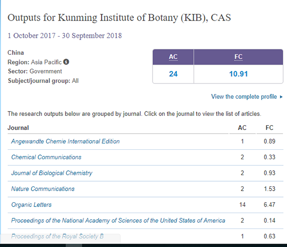Click the FC header in purple summary box
This screenshot has width=287, height=247.
click(x=239, y=57)
